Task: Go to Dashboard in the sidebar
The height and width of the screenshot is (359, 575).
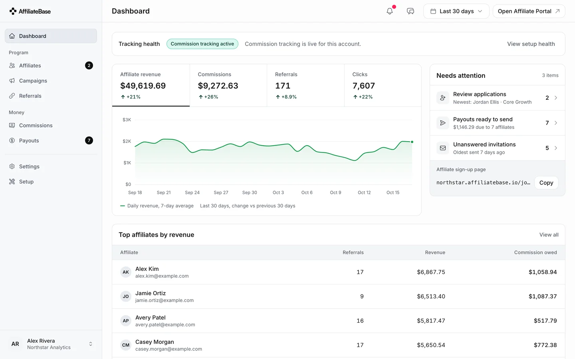Action: [x=51, y=36]
